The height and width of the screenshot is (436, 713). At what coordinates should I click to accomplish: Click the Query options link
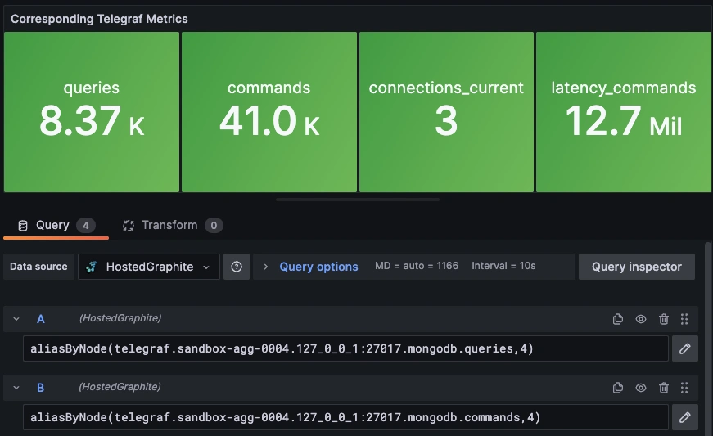318,267
